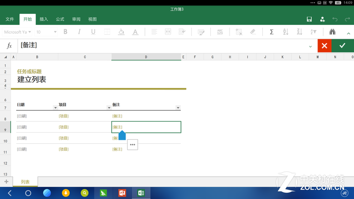Image resolution: width=354 pixels, height=199 pixels.
Task: Click [项目] cell in row 10
Action: tap(64, 138)
